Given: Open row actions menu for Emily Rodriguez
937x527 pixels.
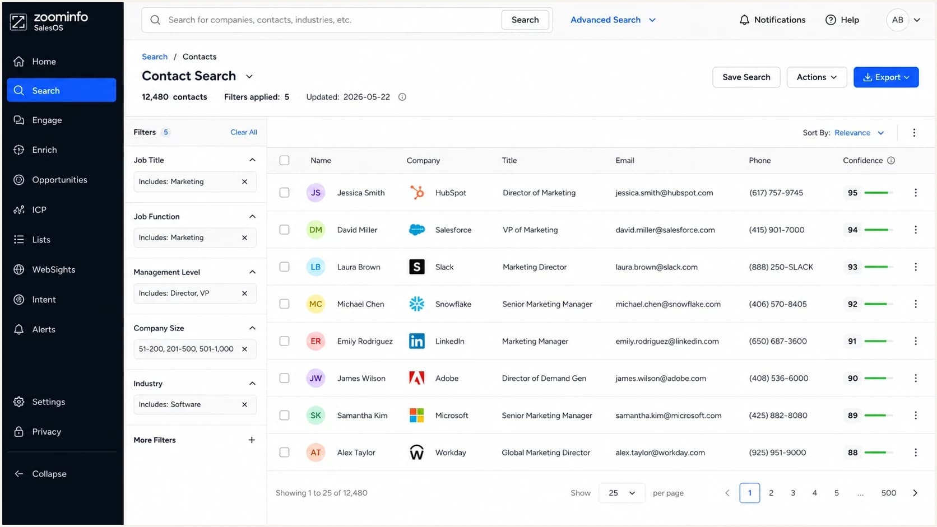Looking at the screenshot, I should click(916, 341).
